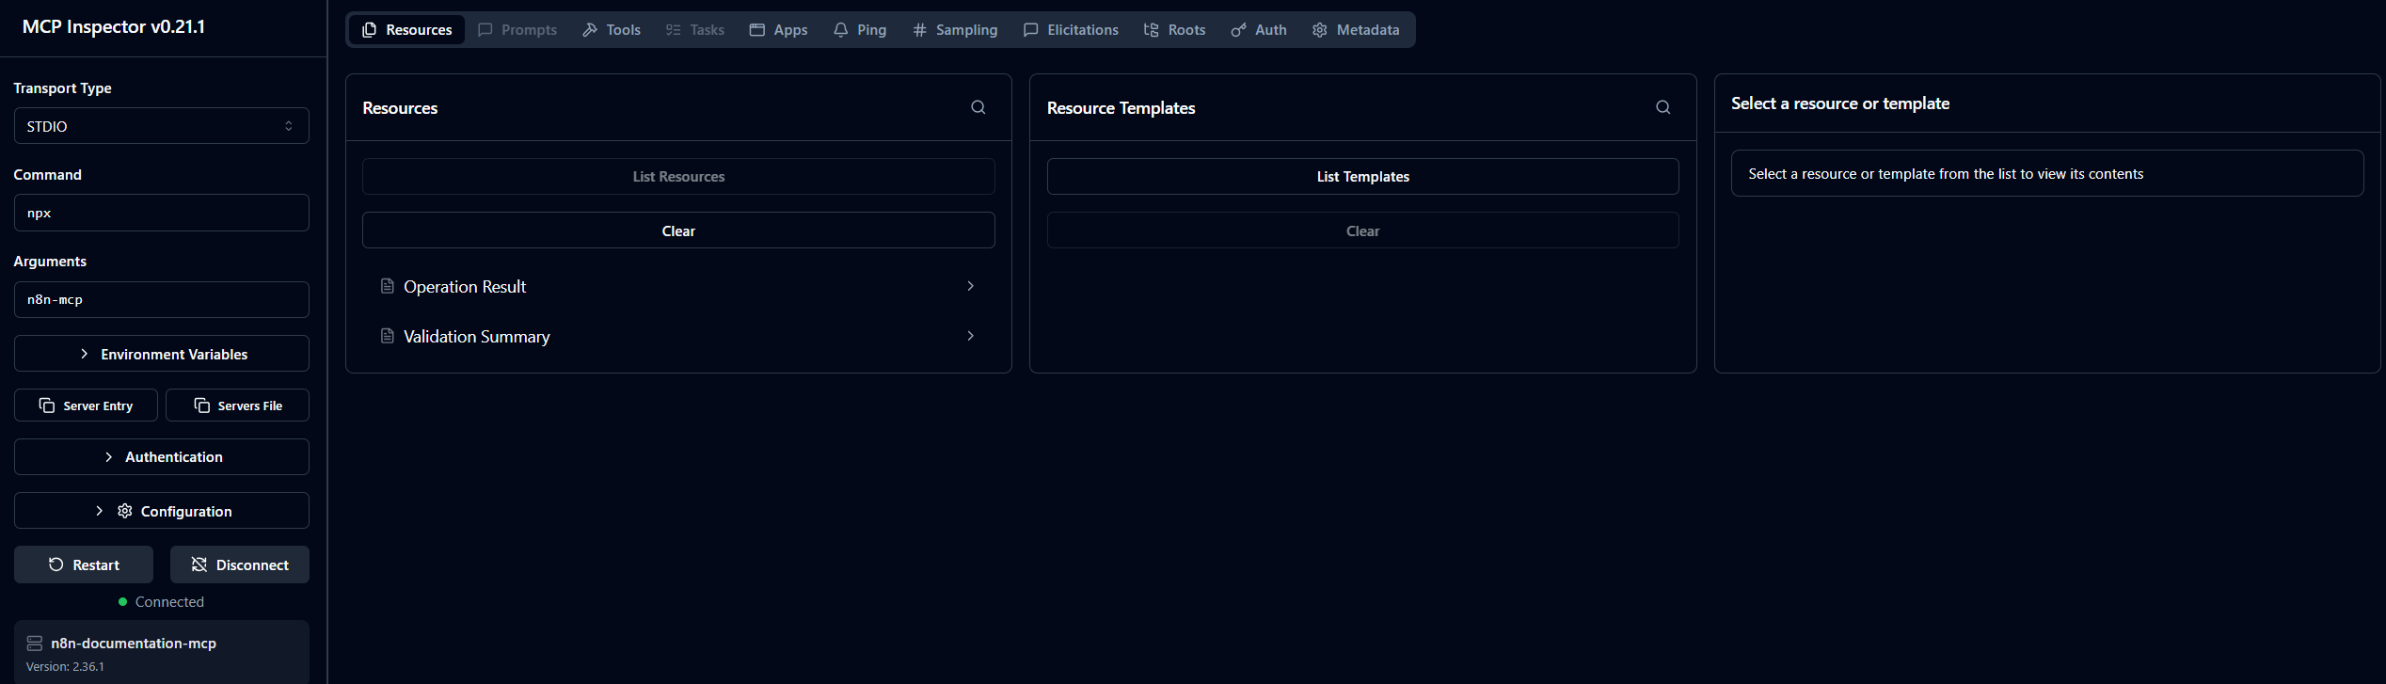Click the Arguments field containing n8n-mcp
This screenshot has width=2386, height=684.
pos(162,299)
